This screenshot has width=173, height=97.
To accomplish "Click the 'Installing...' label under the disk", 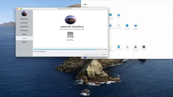I will pos(70,40).
